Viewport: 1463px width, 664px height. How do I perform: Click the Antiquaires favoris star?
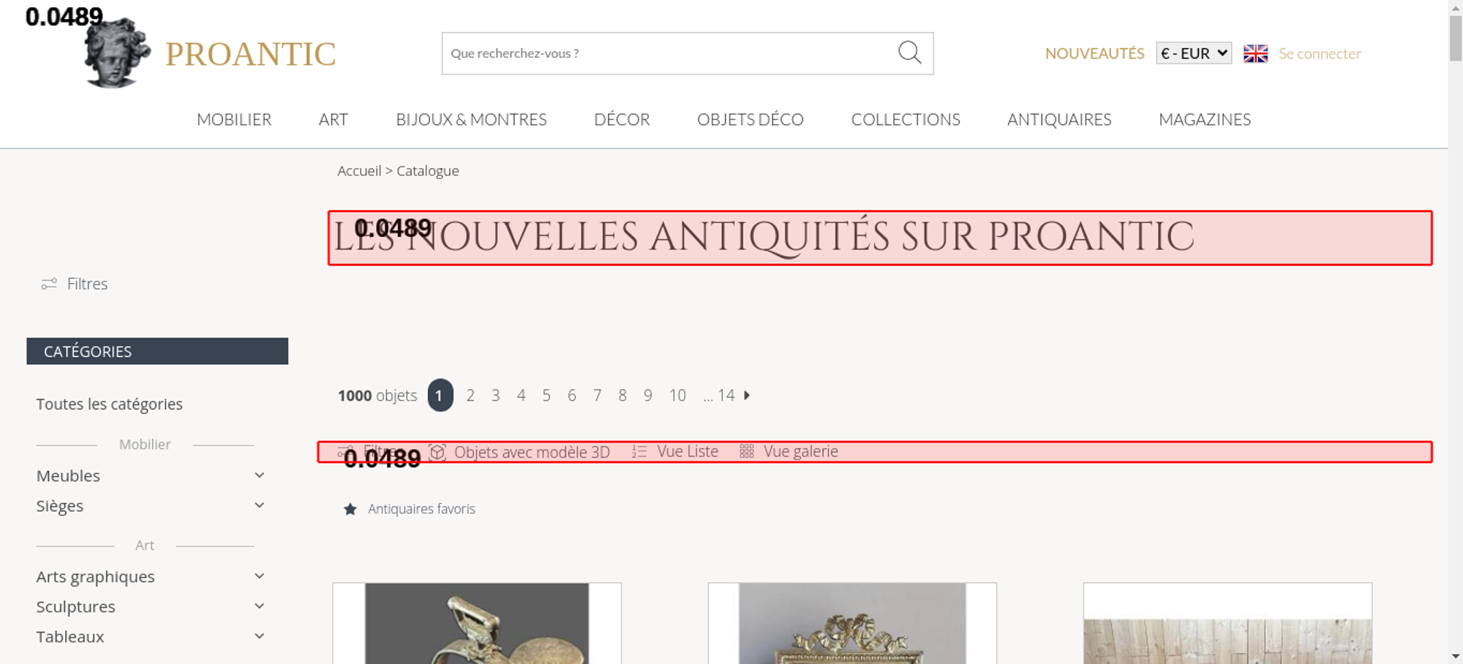pyautogui.click(x=350, y=509)
